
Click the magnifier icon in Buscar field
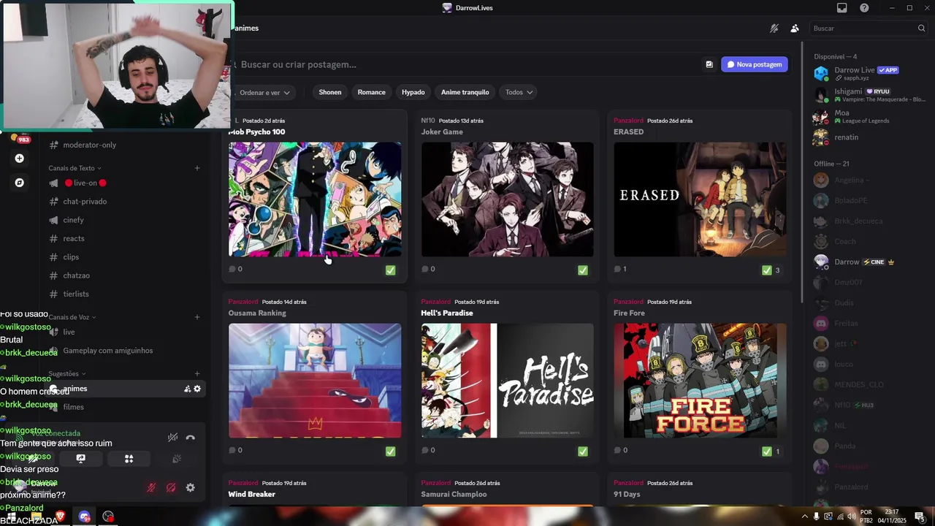921,28
